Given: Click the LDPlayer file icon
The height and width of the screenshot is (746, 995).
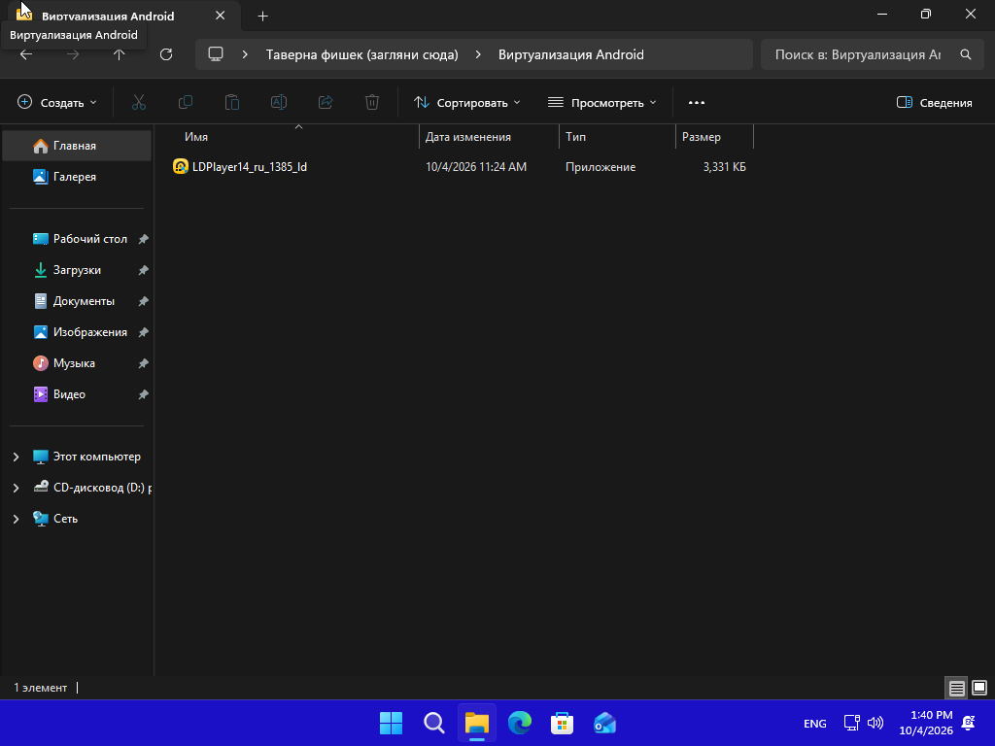Looking at the screenshot, I should [180, 167].
